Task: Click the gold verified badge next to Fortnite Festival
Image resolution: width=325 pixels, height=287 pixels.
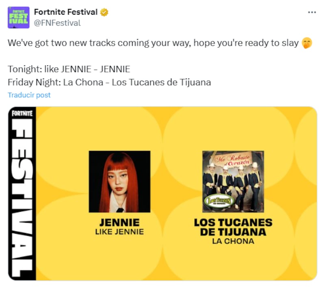Action: [x=104, y=12]
